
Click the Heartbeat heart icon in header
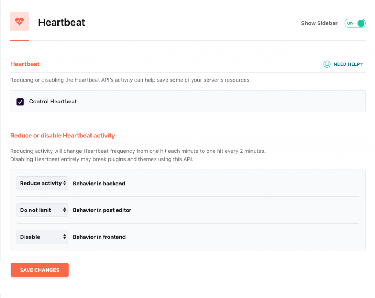19,22
